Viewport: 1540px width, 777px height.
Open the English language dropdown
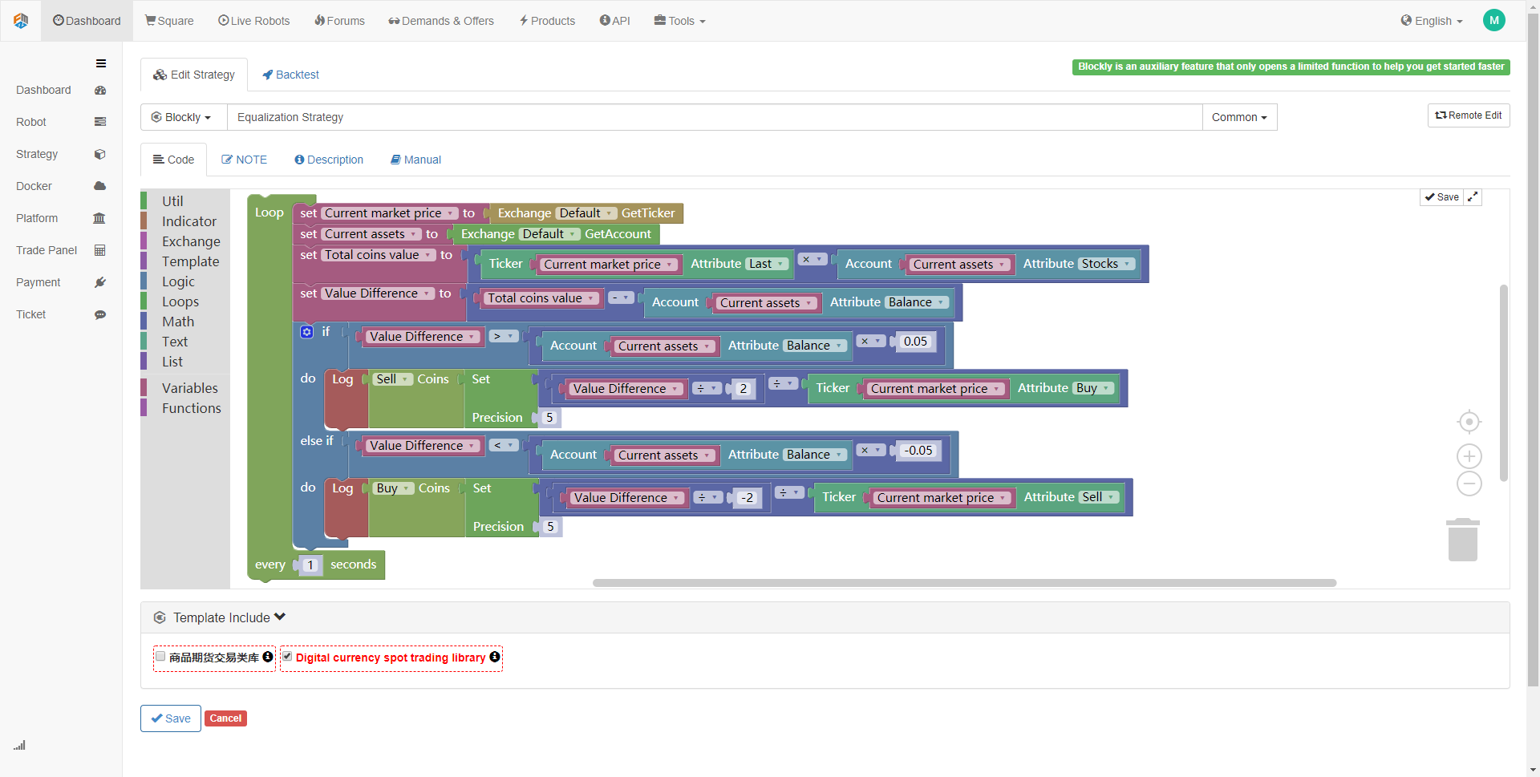click(x=1432, y=21)
